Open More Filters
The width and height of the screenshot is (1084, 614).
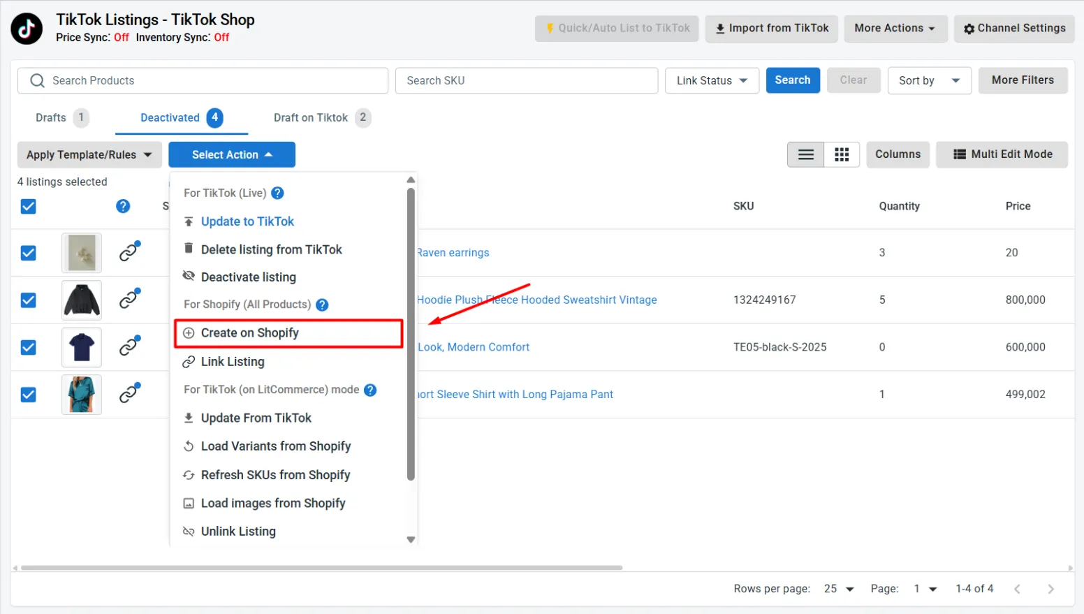tap(1023, 80)
